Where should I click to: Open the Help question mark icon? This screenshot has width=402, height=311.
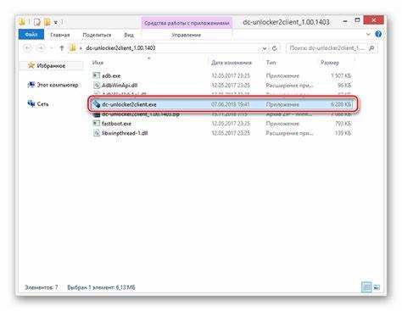pos(378,34)
